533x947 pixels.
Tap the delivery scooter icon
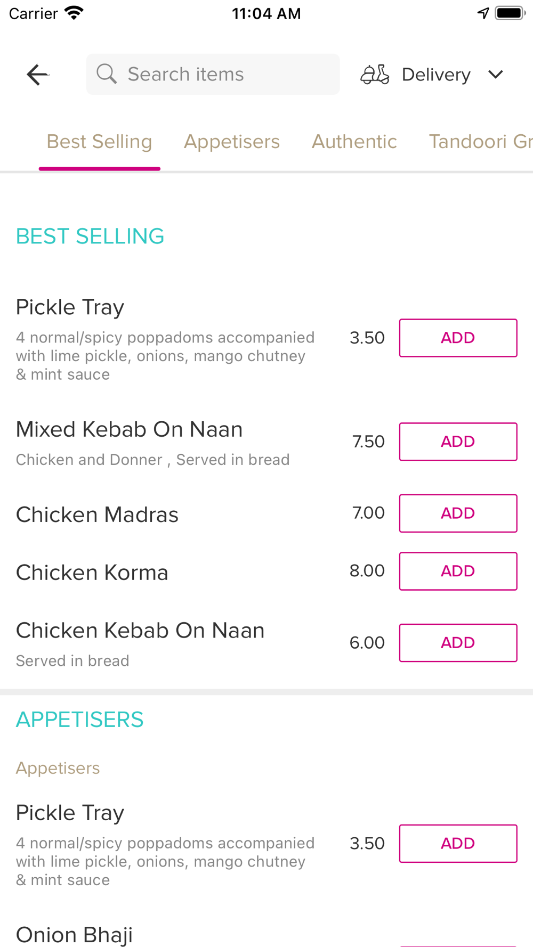pyautogui.click(x=375, y=75)
